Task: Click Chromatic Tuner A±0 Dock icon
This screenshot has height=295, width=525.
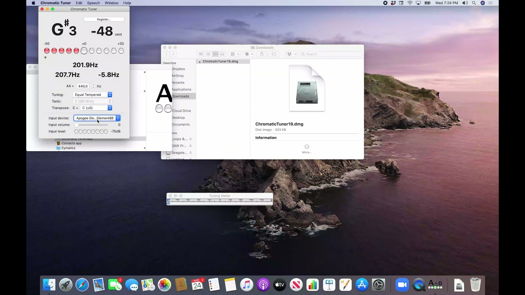Action: coord(435,285)
